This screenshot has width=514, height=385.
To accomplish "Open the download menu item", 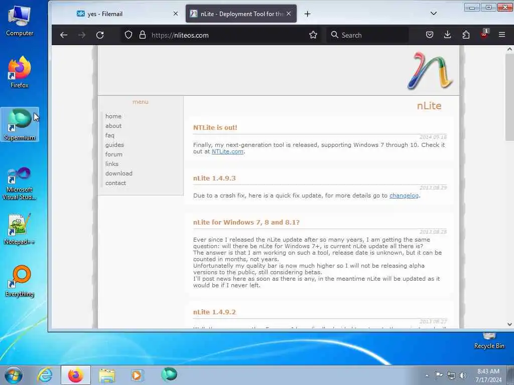I will tap(118, 173).
